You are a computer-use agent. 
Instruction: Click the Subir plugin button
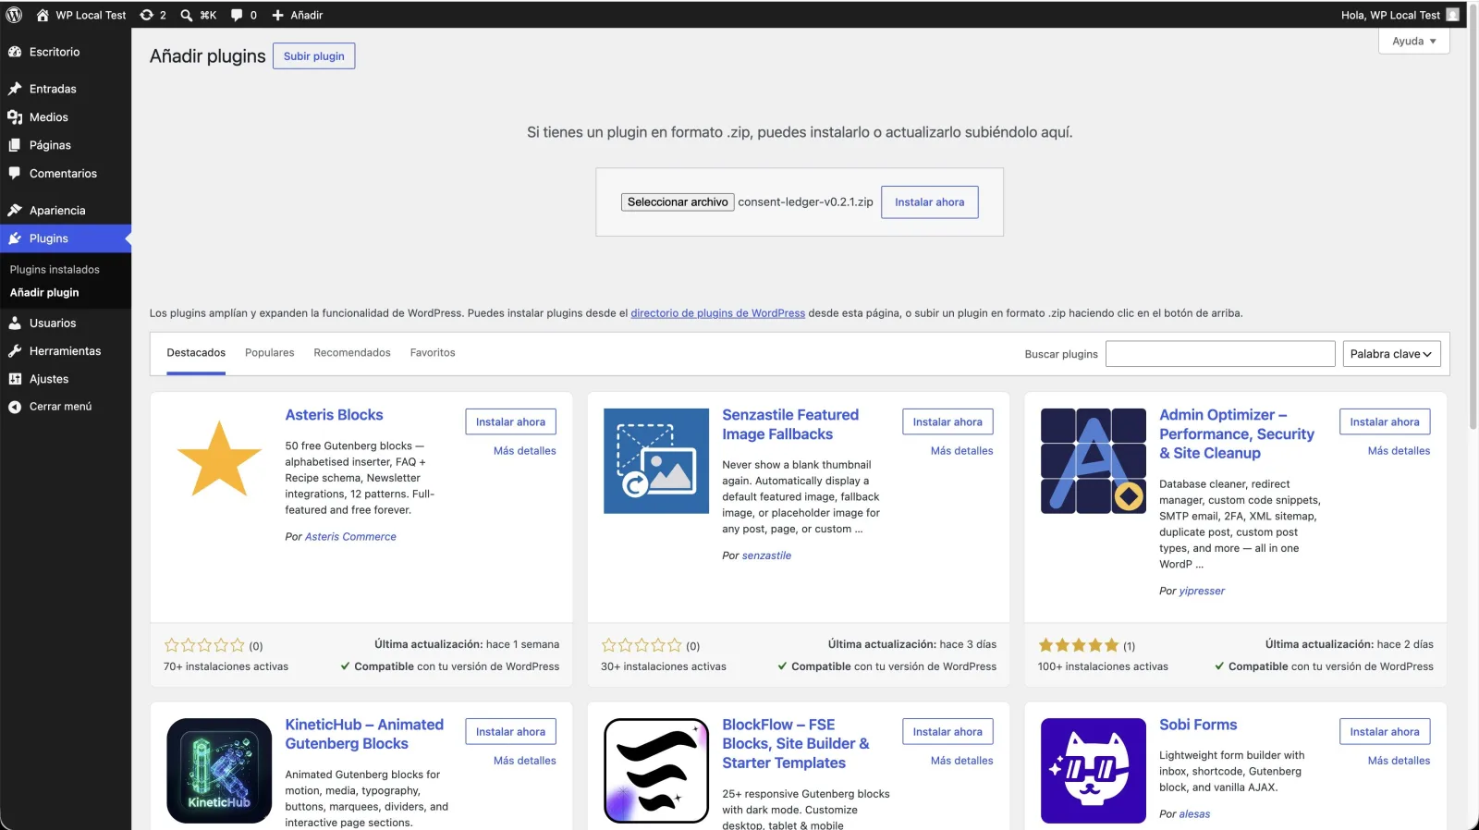(x=313, y=56)
